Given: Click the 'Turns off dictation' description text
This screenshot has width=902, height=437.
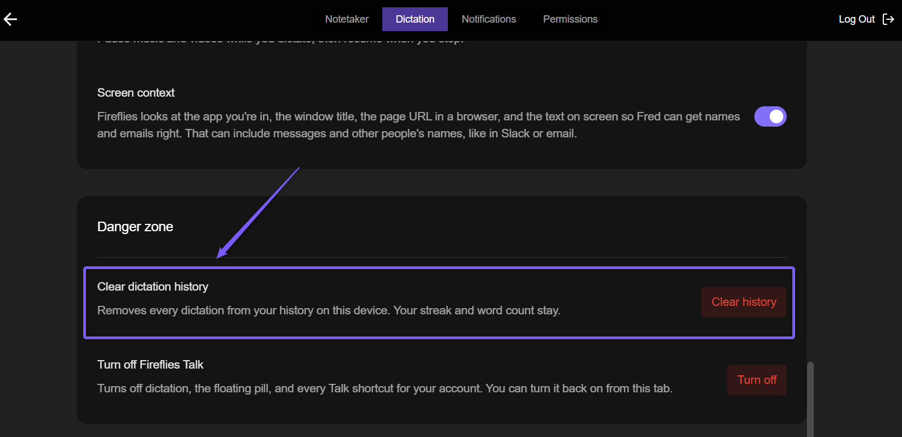Looking at the screenshot, I should pos(385,388).
